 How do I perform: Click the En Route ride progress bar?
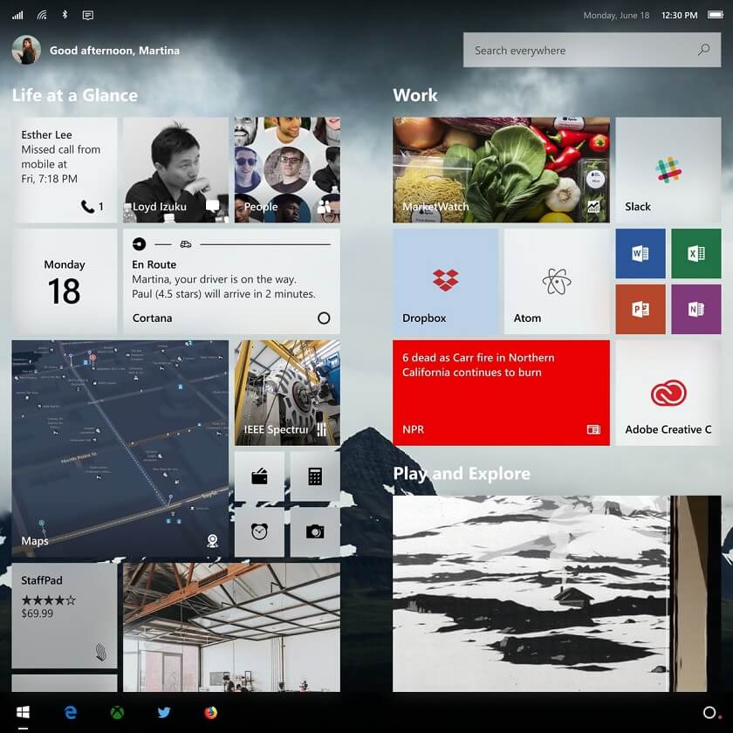[231, 244]
